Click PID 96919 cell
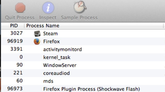The image size is (165, 92). coord(15,41)
